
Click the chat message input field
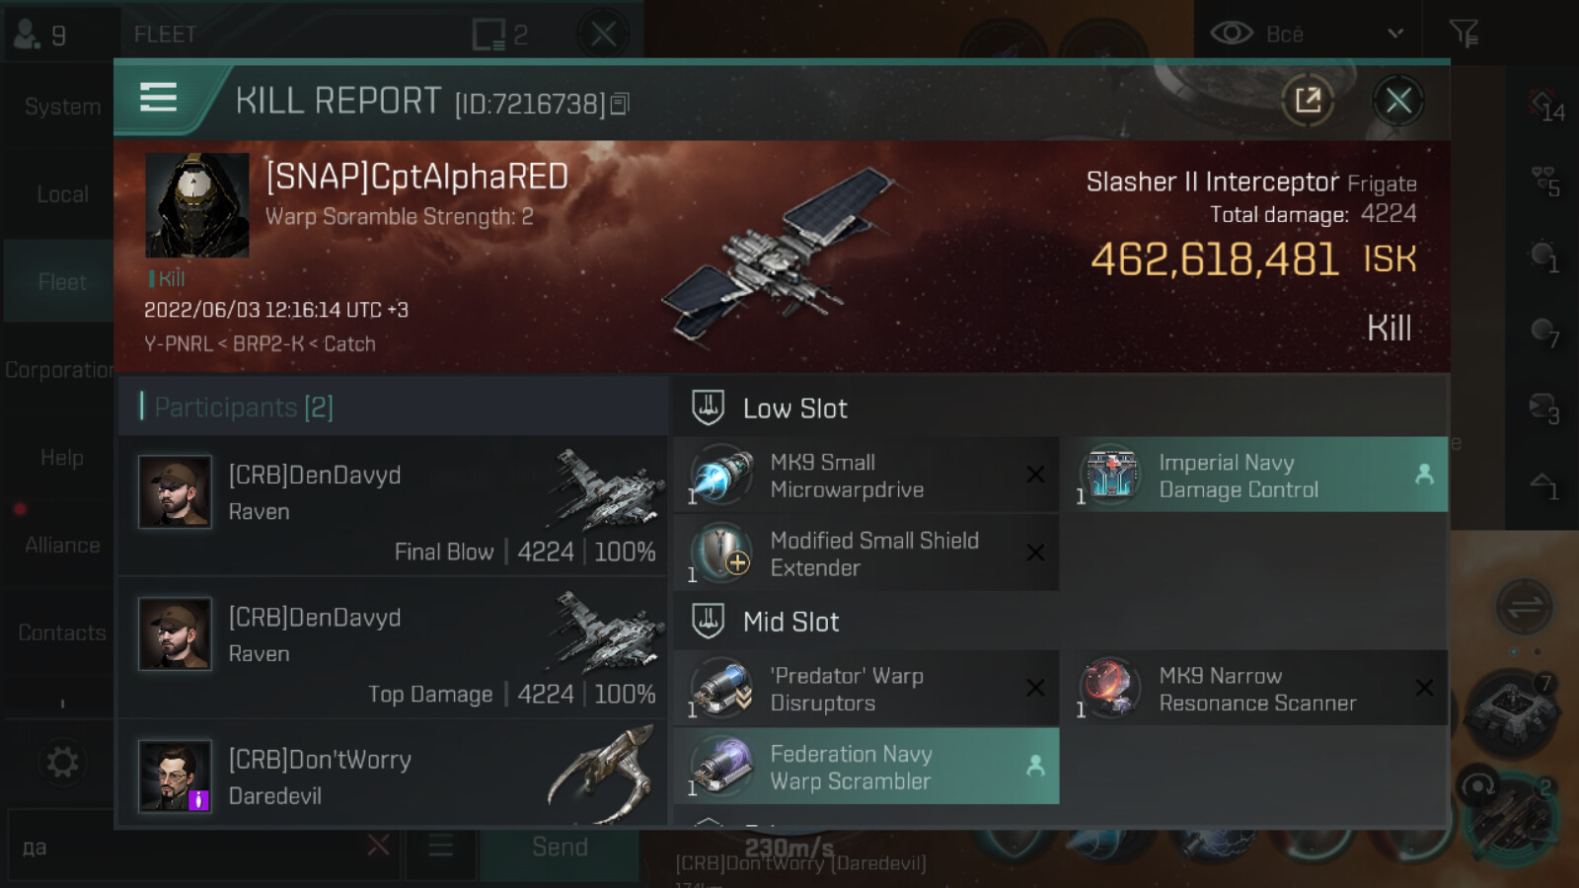(x=188, y=847)
